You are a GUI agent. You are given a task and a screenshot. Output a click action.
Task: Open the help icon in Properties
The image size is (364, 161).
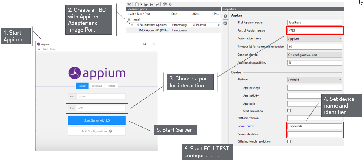(x=225, y=17)
